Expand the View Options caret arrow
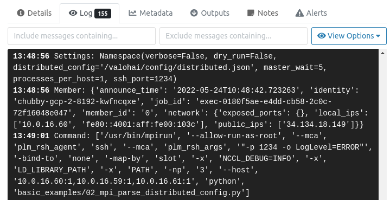 coord(378,36)
